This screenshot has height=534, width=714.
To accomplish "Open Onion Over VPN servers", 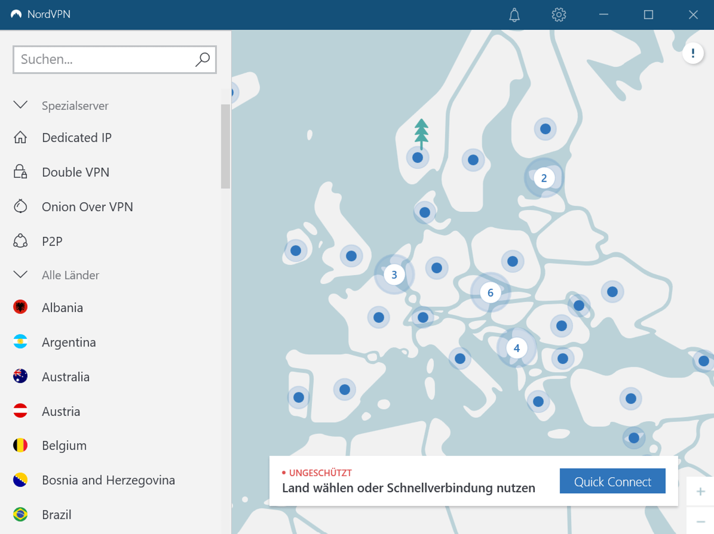I will (x=87, y=206).
